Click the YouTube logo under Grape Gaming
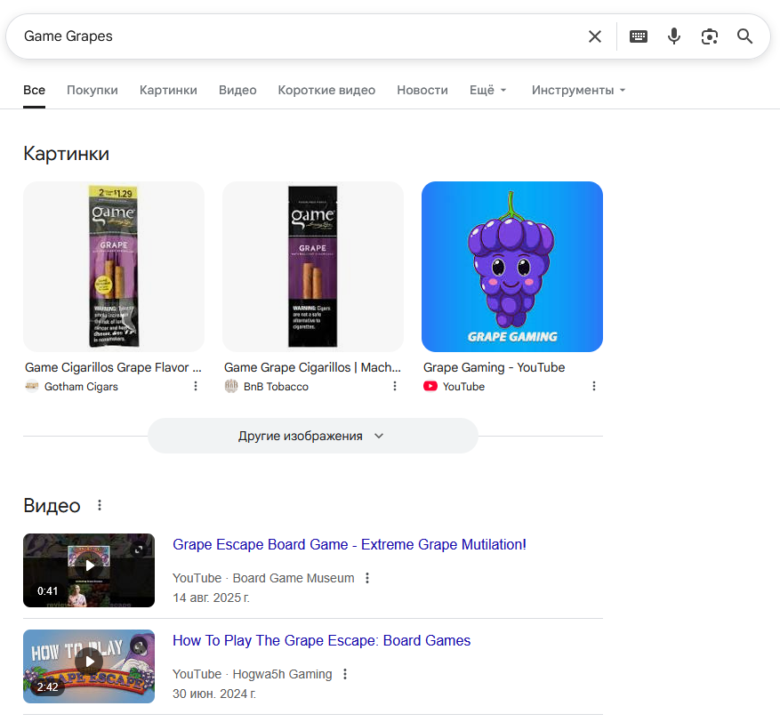The height and width of the screenshot is (722, 780). [430, 387]
